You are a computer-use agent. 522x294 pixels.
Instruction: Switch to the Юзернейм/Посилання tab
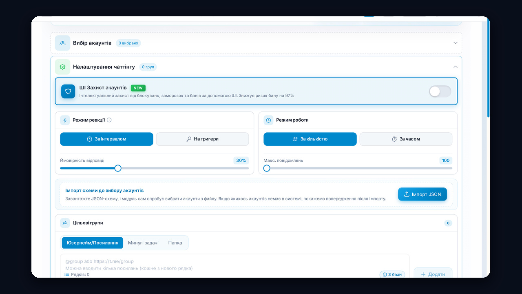click(x=93, y=243)
